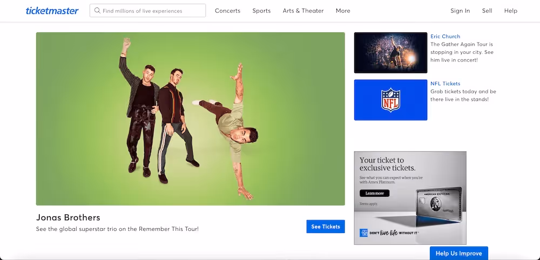Click the 'Terms apply.' text in the ad
This screenshot has width=540, height=260.
(368, 204)
